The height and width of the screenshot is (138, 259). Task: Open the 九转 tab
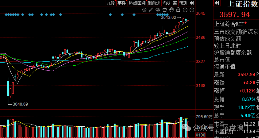pos(111,3)
